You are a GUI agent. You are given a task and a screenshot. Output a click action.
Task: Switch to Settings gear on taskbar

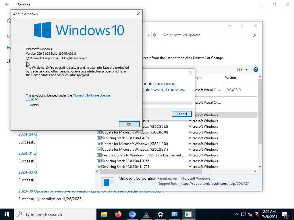160,214
